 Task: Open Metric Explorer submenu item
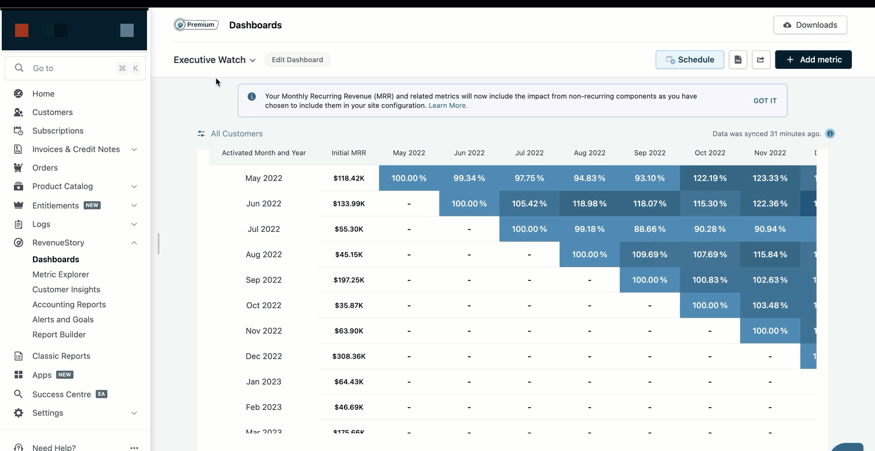point(61,275)
